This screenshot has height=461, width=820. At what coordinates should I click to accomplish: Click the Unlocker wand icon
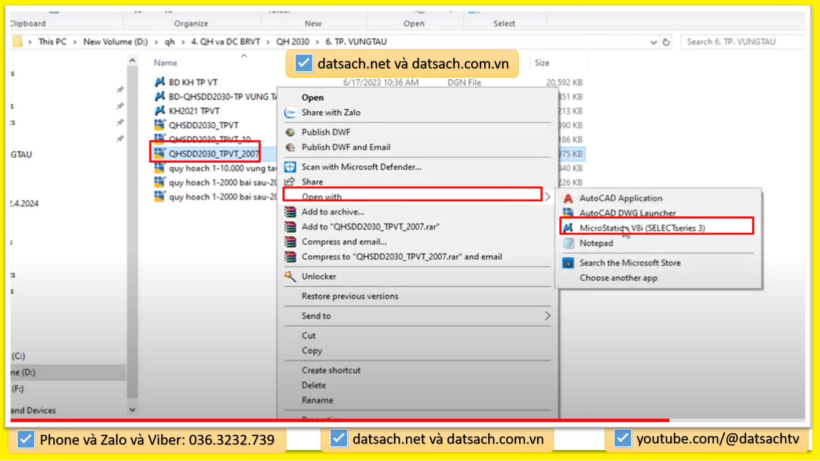pos(289,276)
